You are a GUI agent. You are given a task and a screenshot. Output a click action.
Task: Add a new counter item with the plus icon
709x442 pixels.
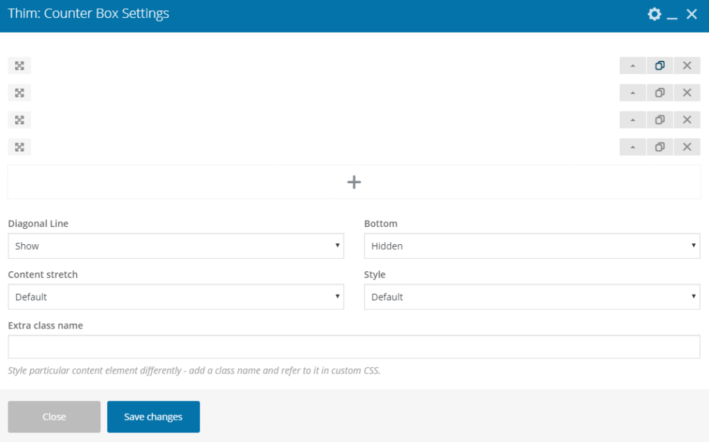354,181
